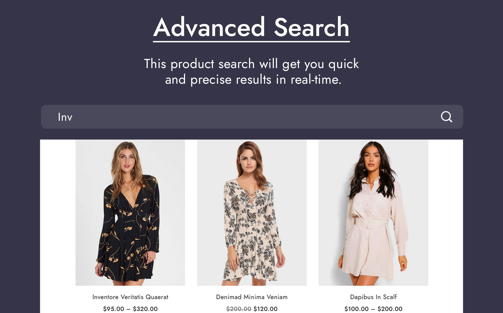503x313 pixels.
Task: Open the Dapibus In Scalf product title
Action: click(x=373, y=297)
